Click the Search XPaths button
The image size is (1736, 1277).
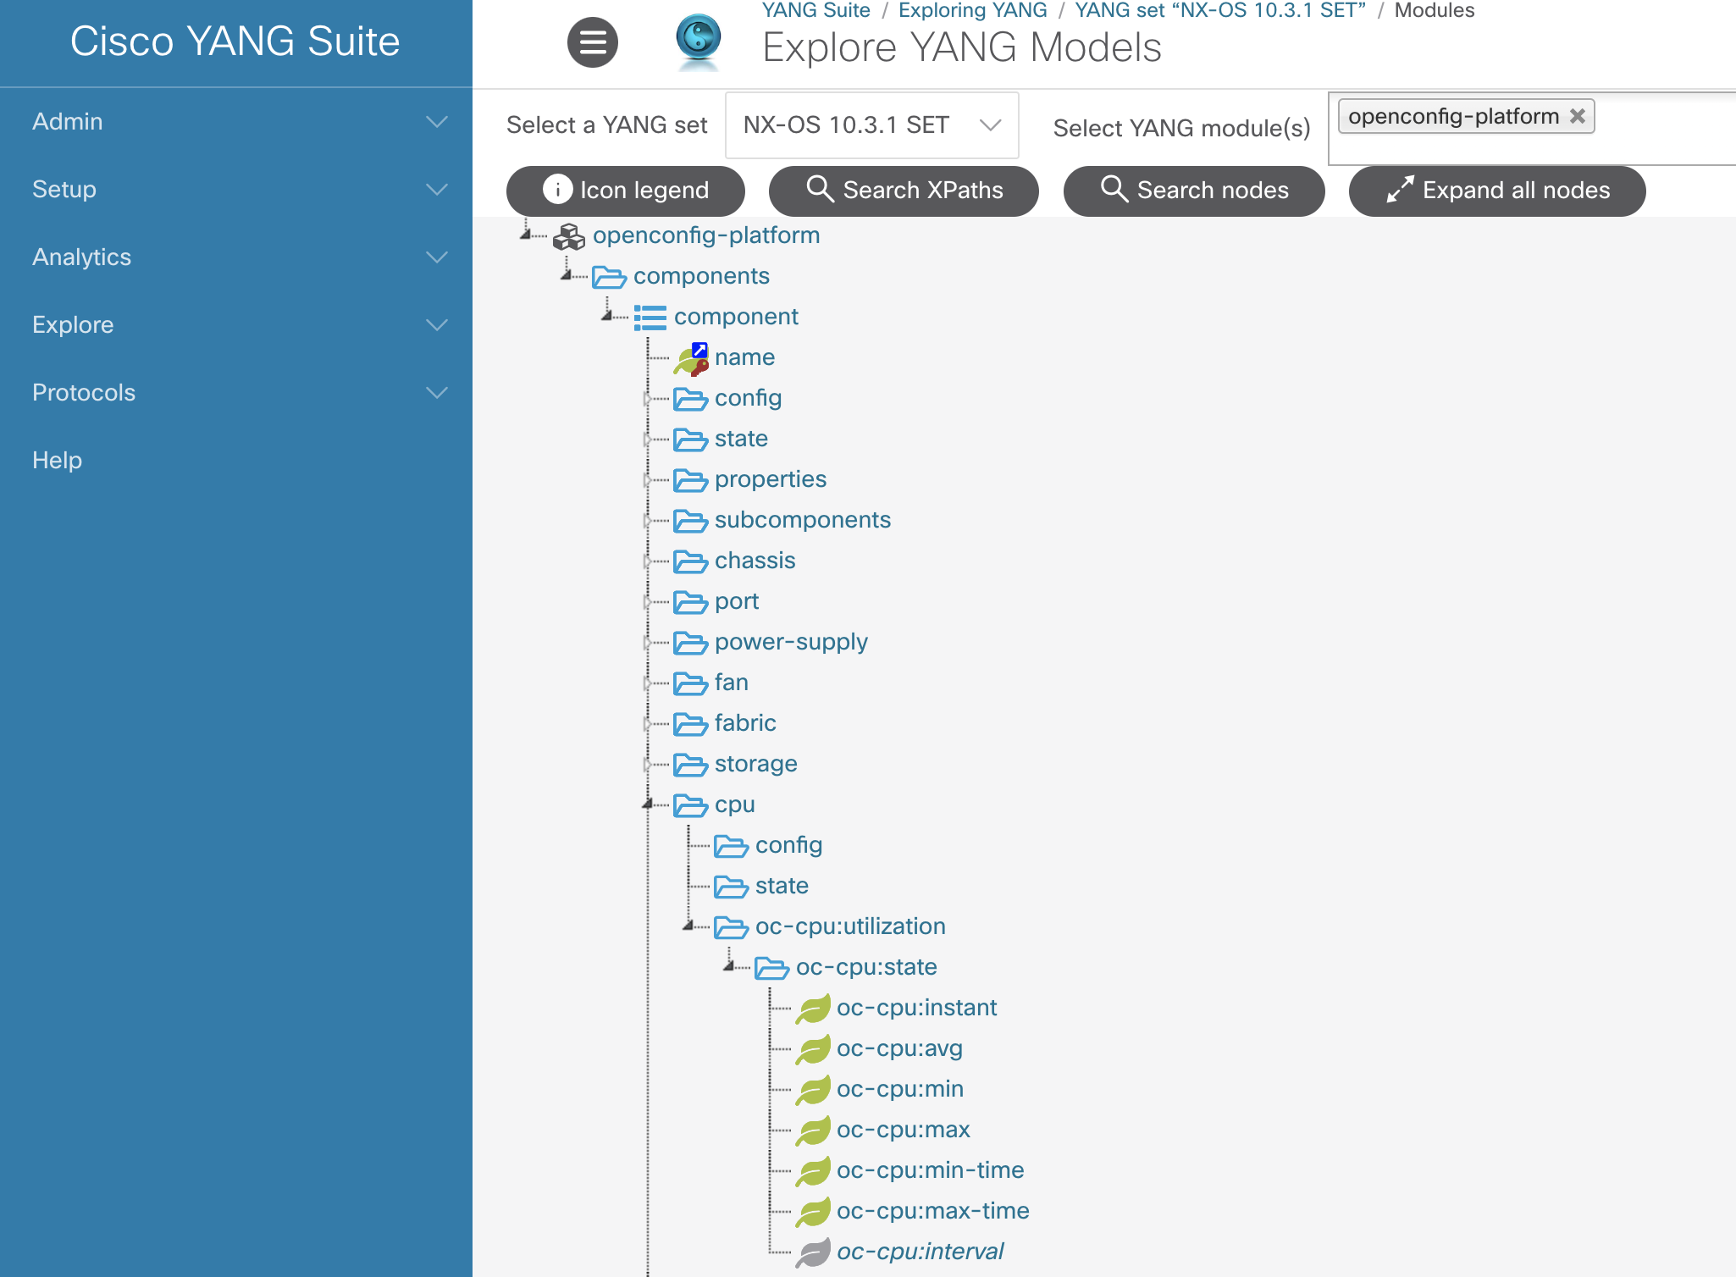click(x=904, y=191)
